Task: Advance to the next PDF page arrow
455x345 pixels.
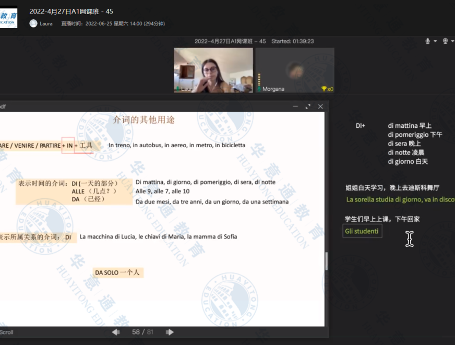Action: [x=169, y=331]
